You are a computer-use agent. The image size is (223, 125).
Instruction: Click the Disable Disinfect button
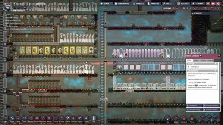(x=212, y=110)
